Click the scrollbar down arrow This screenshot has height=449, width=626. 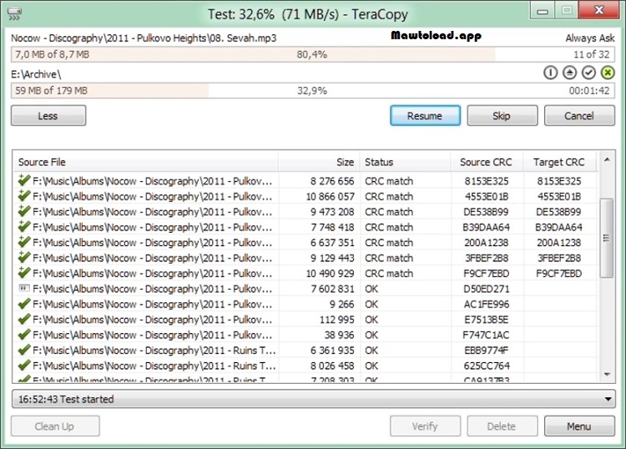(607, 375)
